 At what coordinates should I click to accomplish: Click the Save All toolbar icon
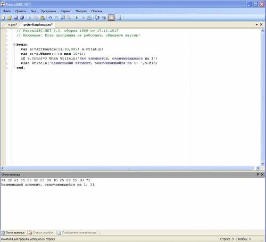click(x=22, y=18)
